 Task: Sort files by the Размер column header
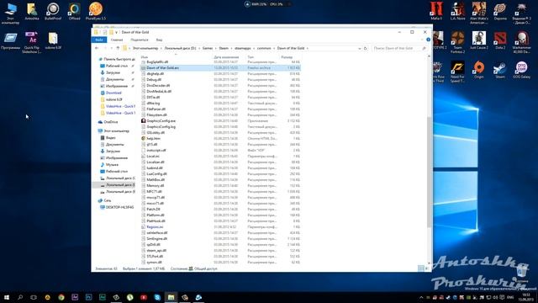(x=287, y=57)
